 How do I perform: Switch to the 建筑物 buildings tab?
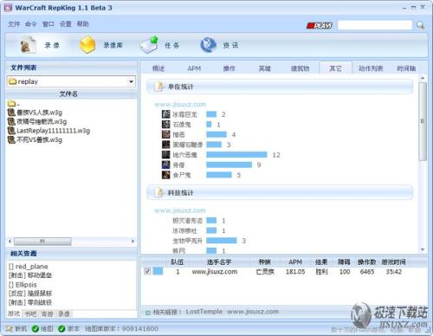[x=301, y=68]
